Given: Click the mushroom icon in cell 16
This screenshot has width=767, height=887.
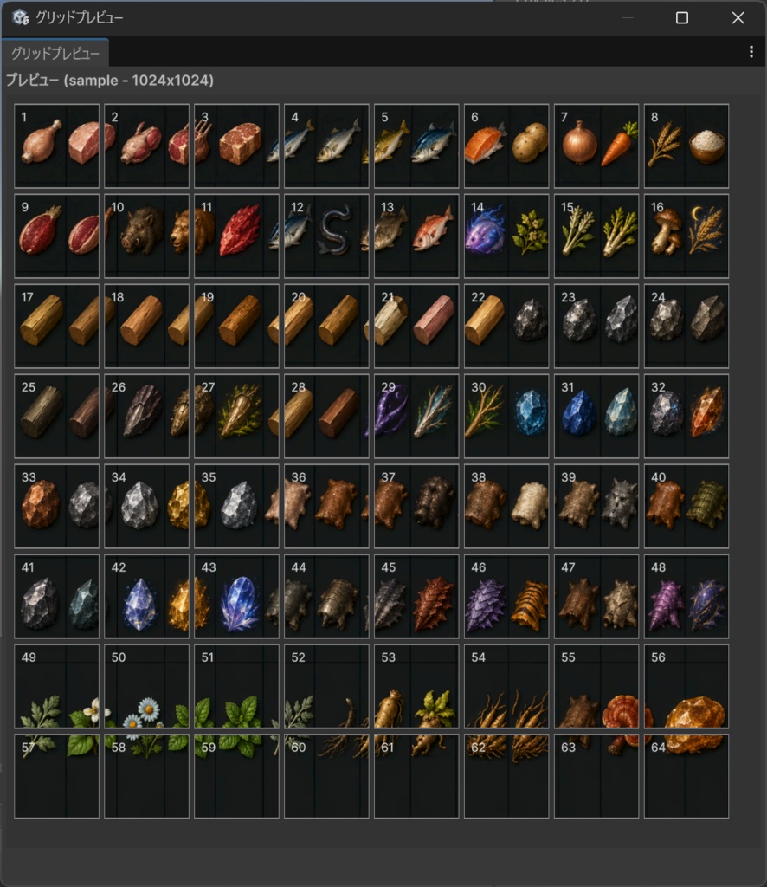Looking at the screenshot, I should [667, 231].
